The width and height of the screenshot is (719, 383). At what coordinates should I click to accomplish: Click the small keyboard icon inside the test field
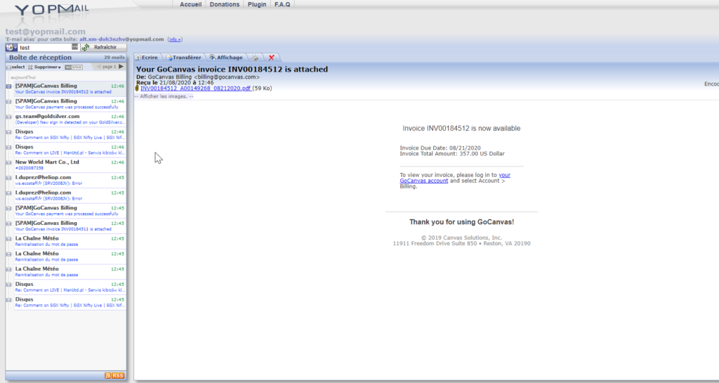(x=74, y=47)
